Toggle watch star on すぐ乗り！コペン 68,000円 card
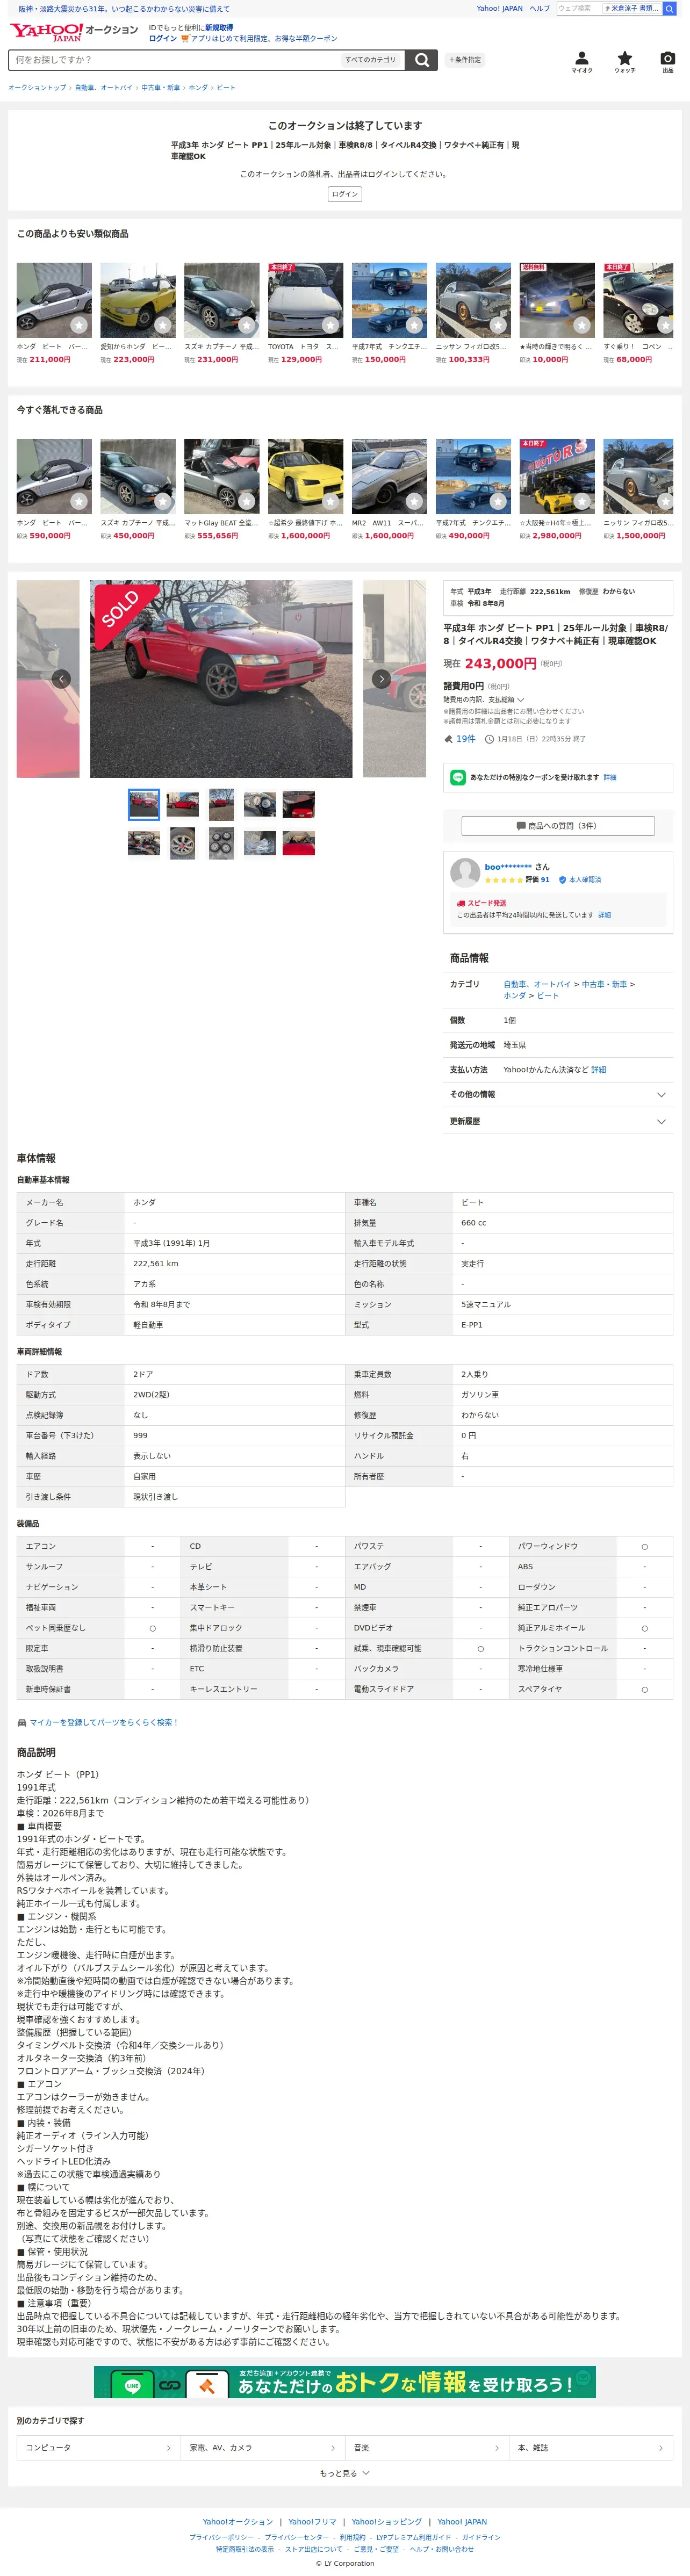690x2576 pixels. 666,325
